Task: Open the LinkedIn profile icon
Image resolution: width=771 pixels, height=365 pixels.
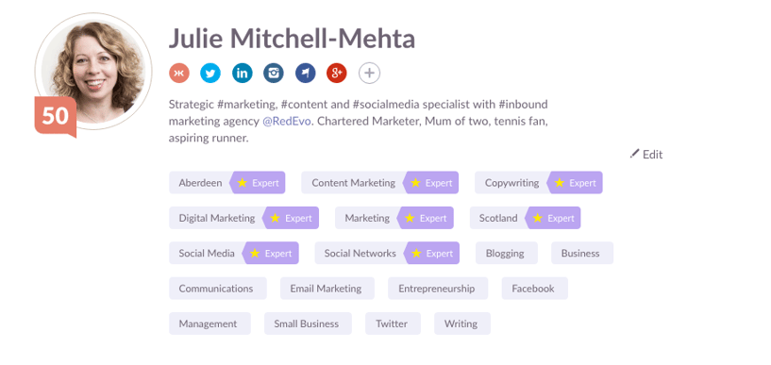Action: point(242,74)
